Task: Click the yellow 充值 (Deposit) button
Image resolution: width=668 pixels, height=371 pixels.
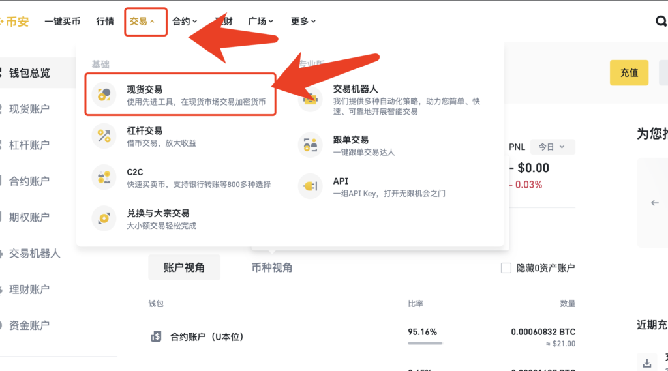Action: coord(629,73)
